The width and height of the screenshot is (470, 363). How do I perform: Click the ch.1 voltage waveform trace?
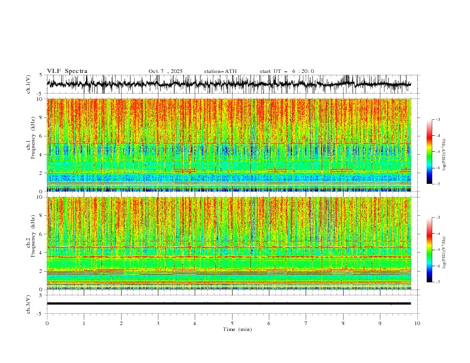(x=228, y=84)
